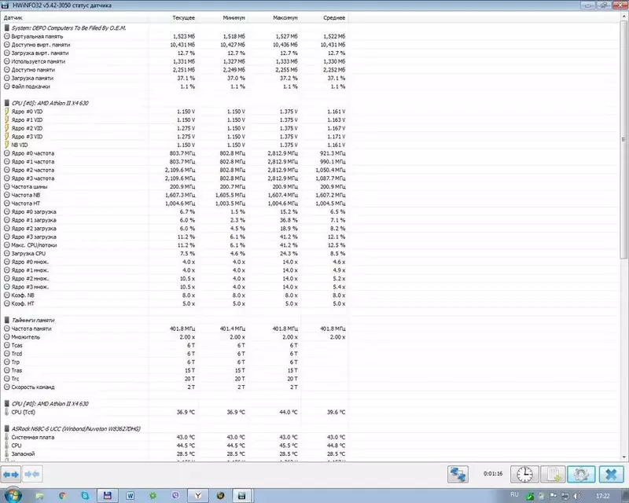
Task: Select the Загрузка вирт. памяти row
Action: tap(175, 53)
